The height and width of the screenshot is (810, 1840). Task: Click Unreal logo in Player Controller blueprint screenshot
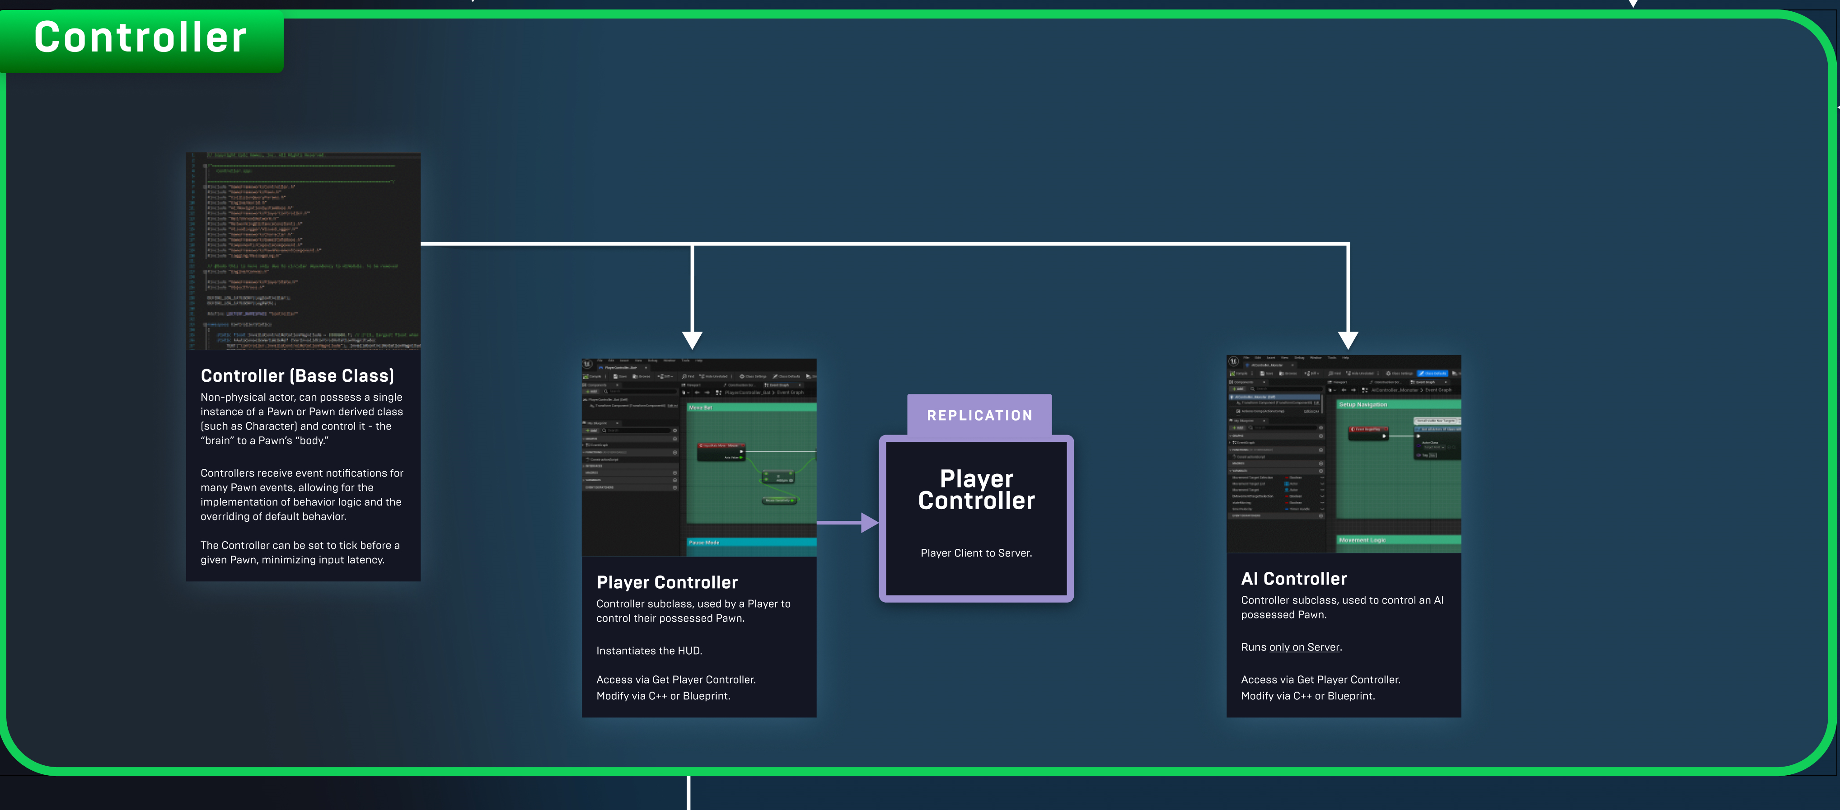tap(587, 364)
